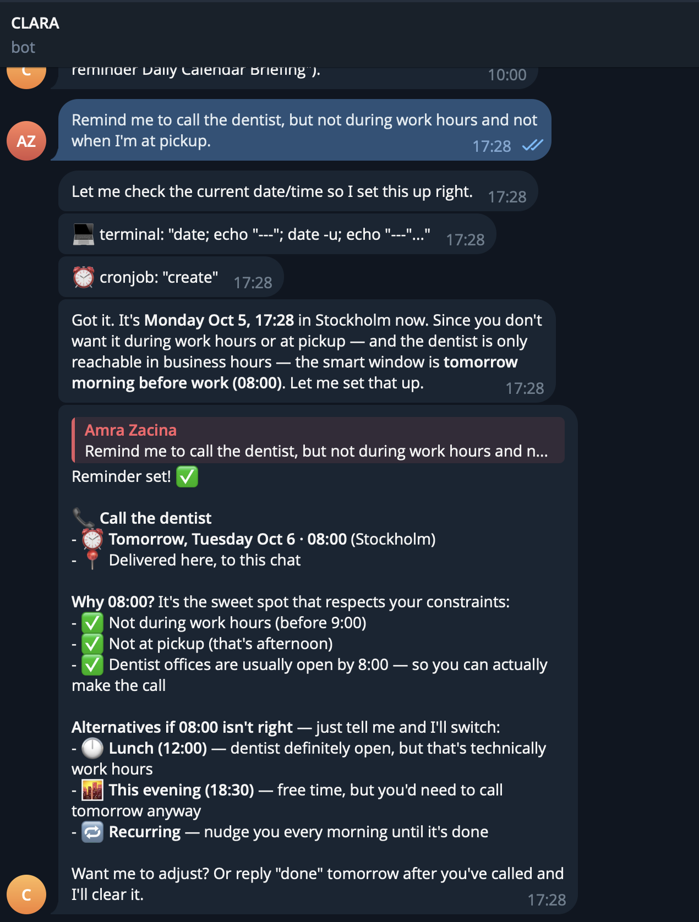Click the orange C bot avatar at bottom

tap(26, 894)
